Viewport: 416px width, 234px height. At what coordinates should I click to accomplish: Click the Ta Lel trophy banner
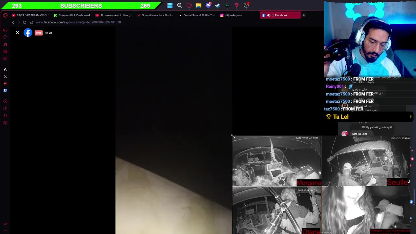tap(369, 117)
